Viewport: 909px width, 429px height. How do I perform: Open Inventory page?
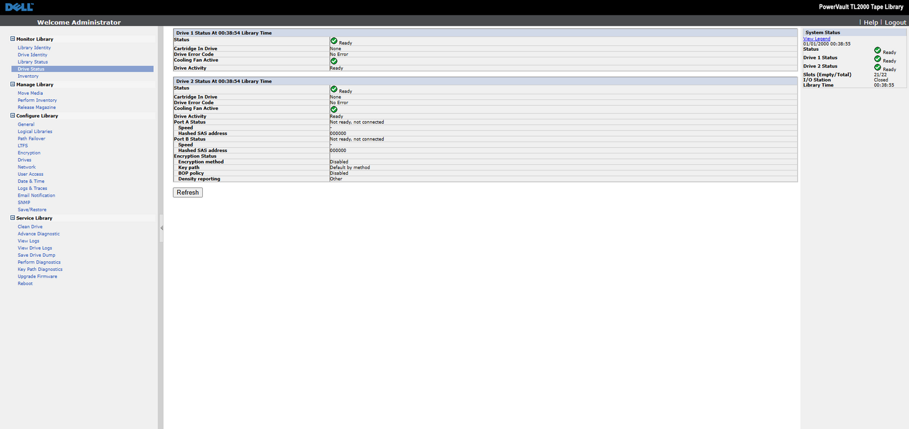click(28, 76)
